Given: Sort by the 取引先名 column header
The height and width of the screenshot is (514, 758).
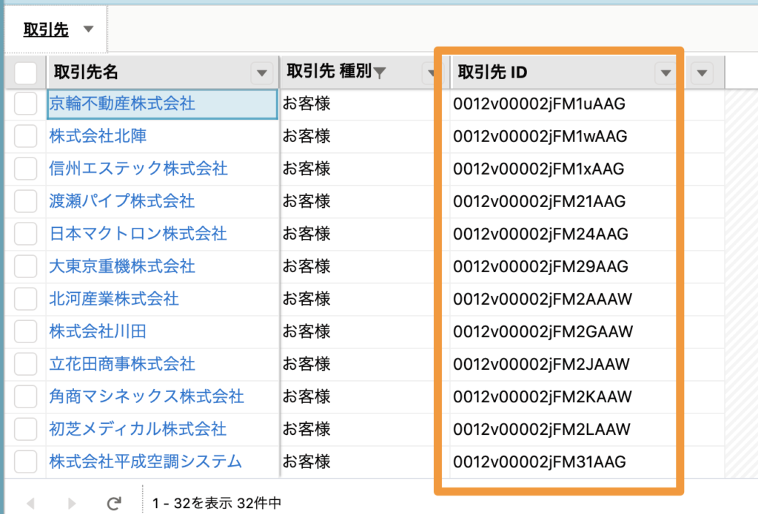Looking at the screenshot, I should pyautogui.click(x=86, y=72).
